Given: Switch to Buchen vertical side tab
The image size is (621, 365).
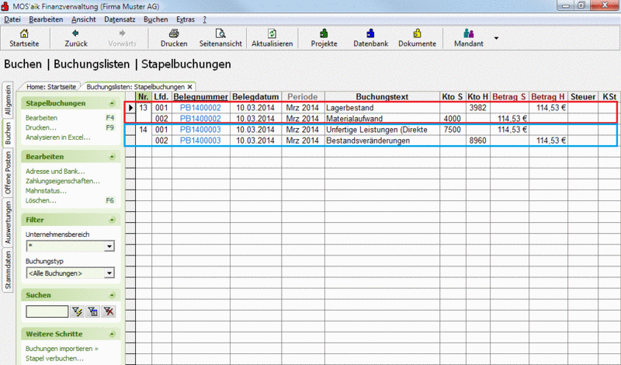Looking at the screenshot, I should point(8,133).
